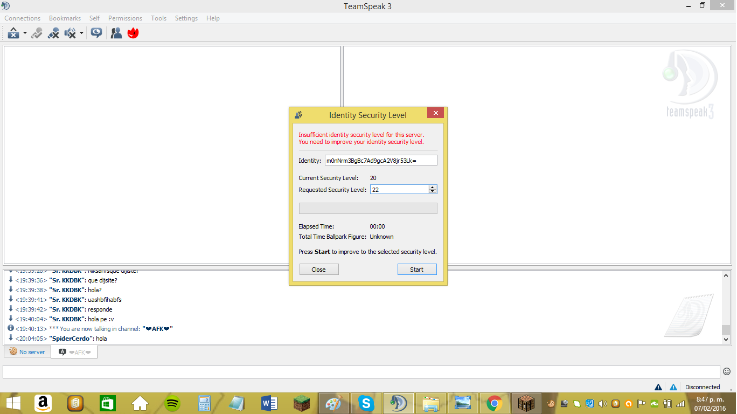
Task: Click the greyed Activate Microphone icon
Action: point(37,33)
